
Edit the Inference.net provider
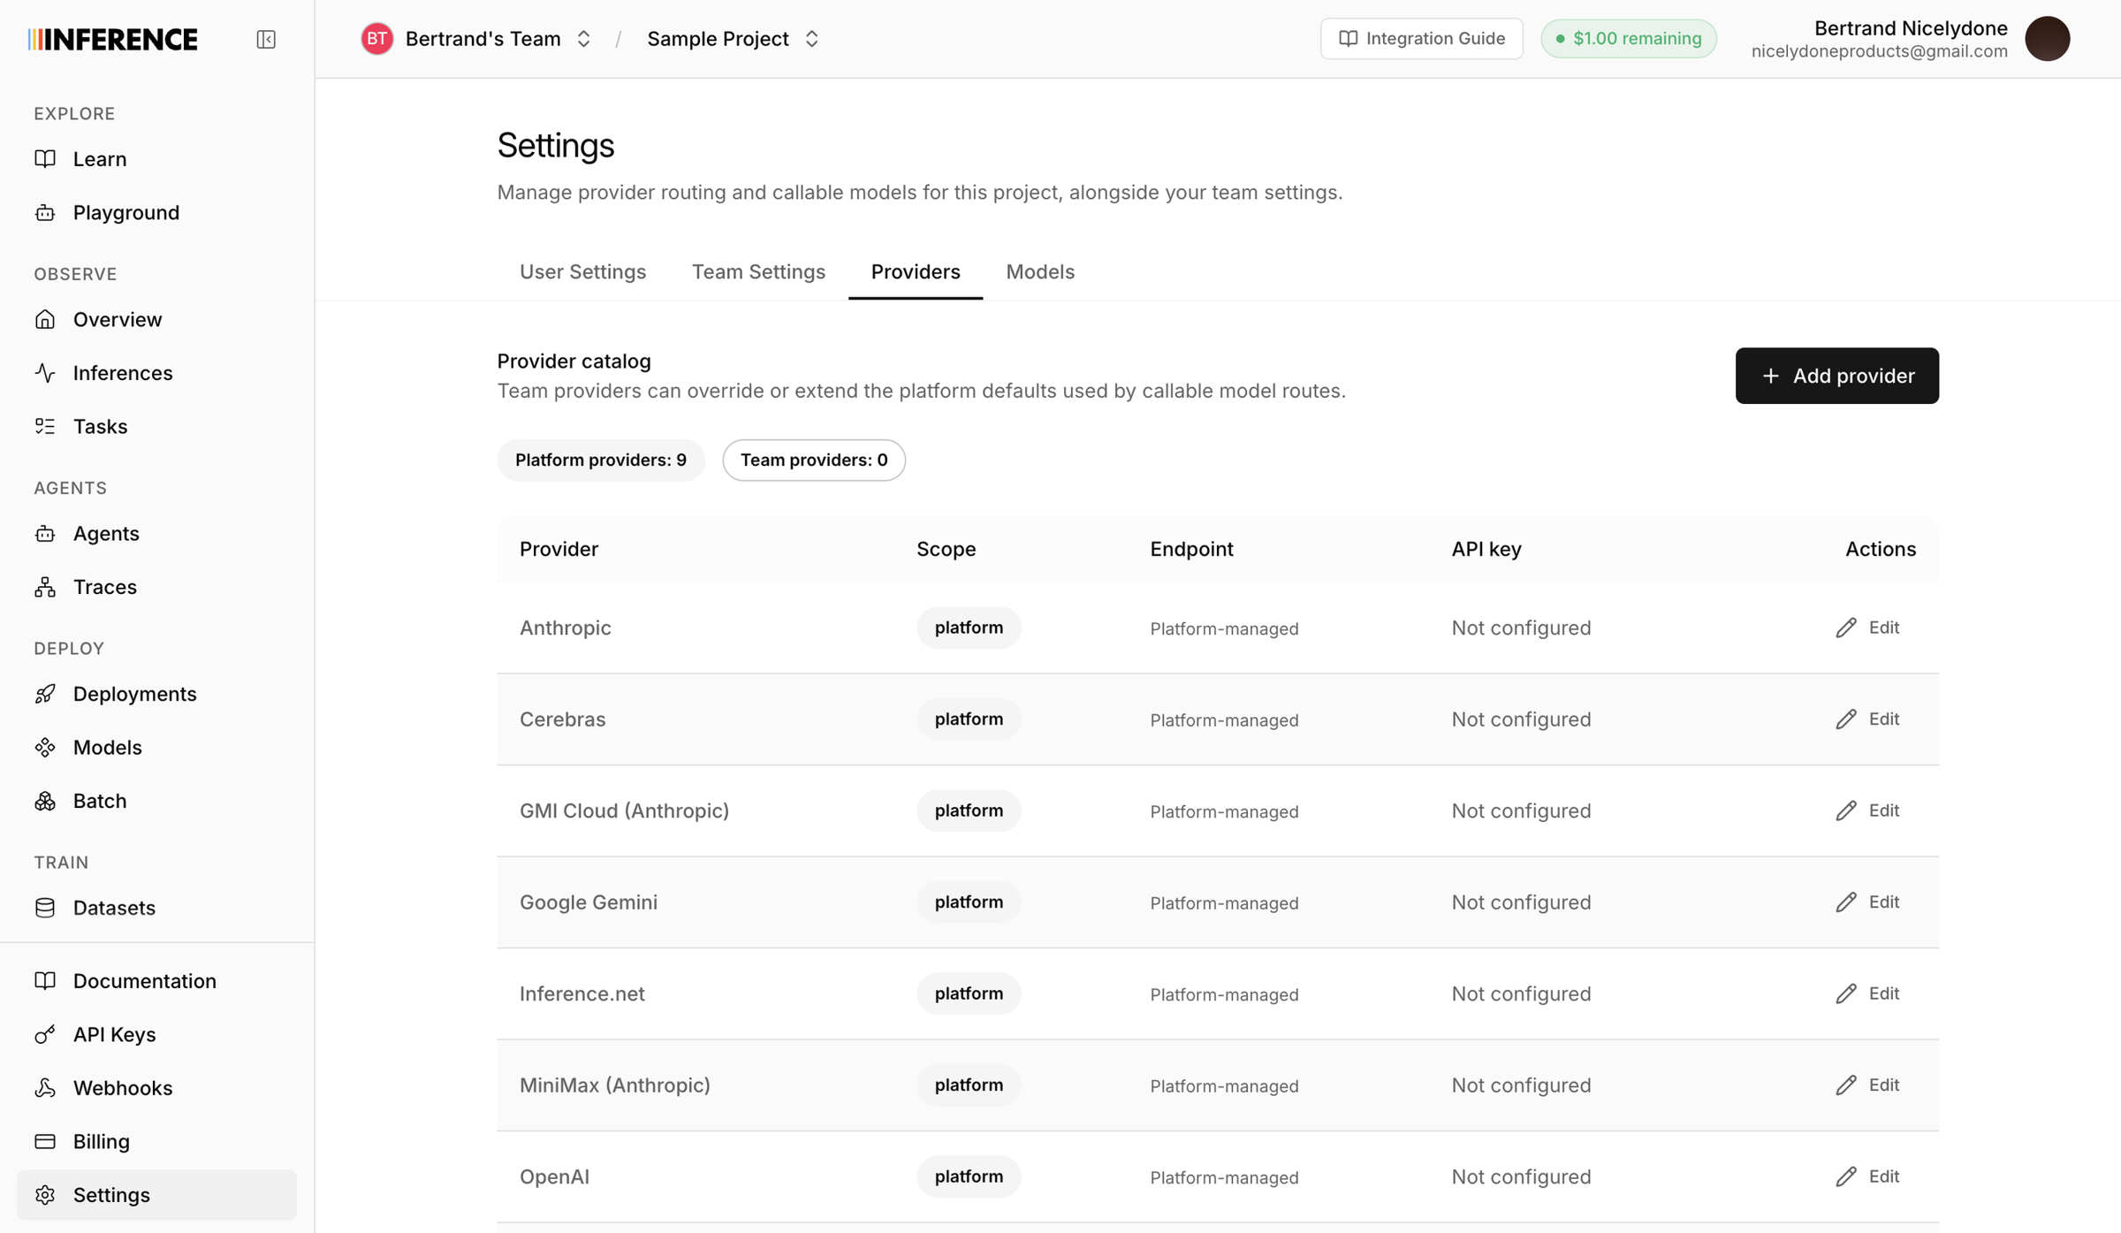1867,993
